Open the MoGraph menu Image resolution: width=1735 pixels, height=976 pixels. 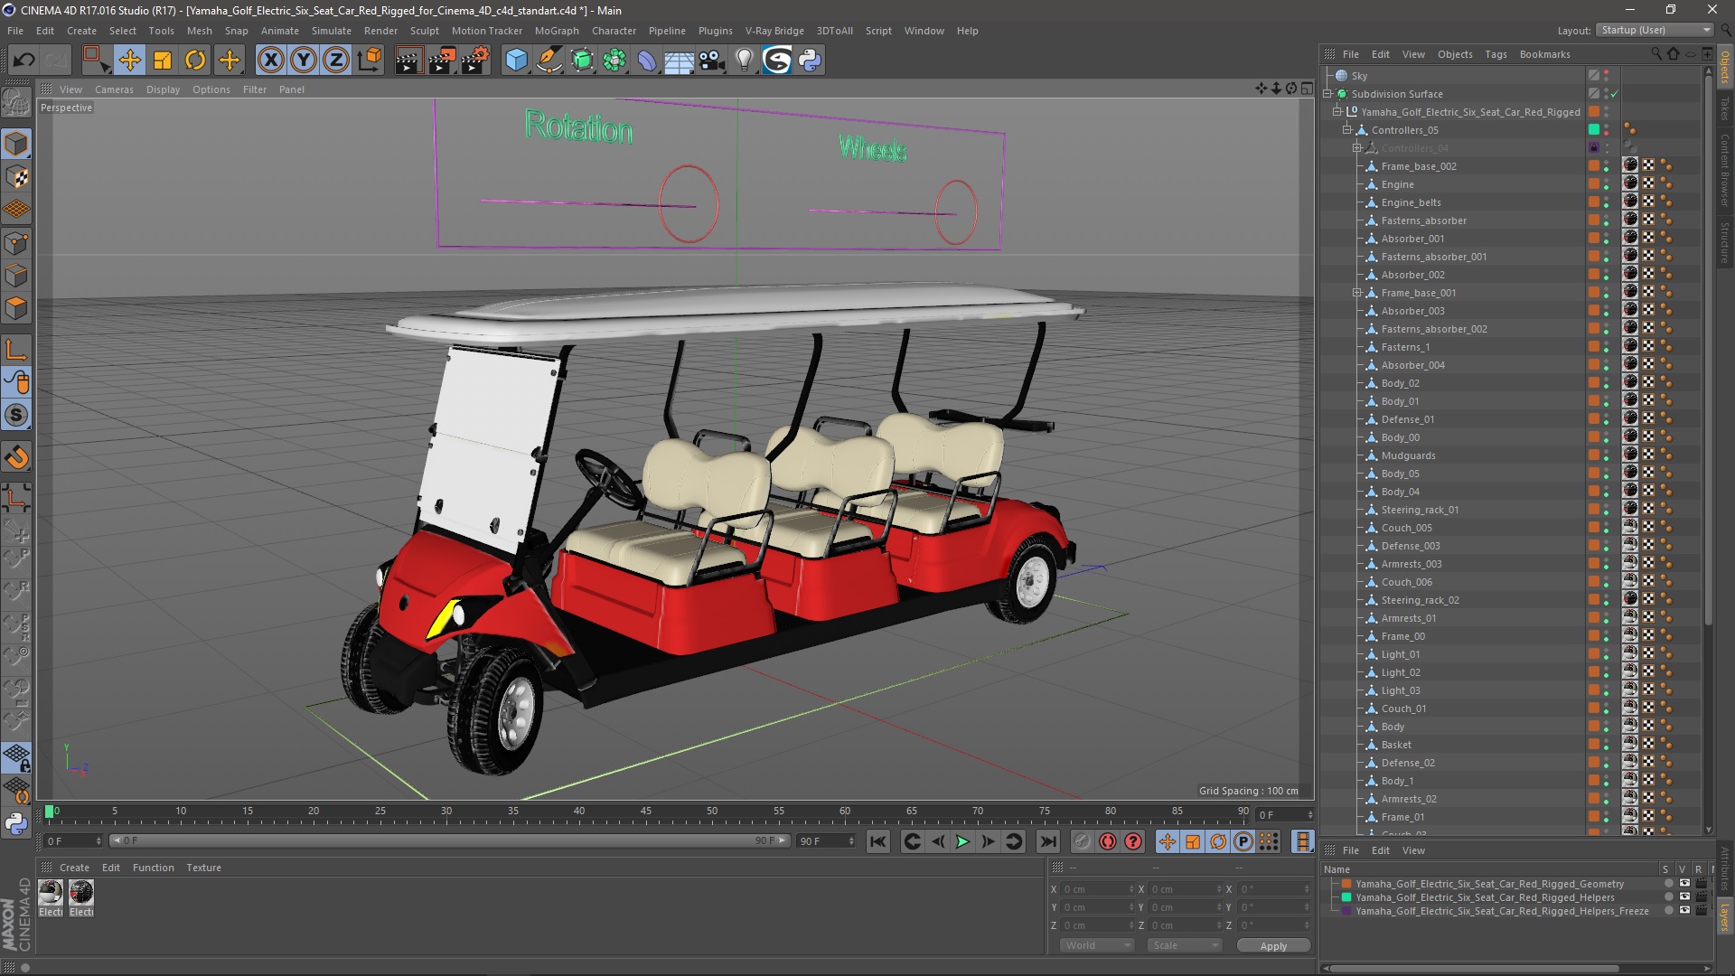pos(557,31)
